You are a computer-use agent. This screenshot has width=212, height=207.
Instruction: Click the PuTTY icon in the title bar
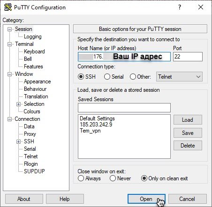[x=8, y=7]
